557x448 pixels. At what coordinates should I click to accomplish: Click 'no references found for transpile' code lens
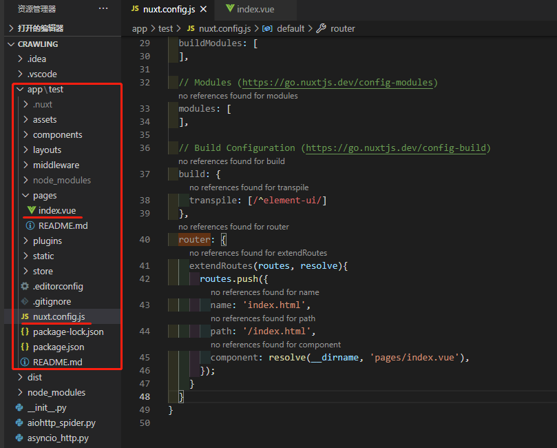[249, 187]
